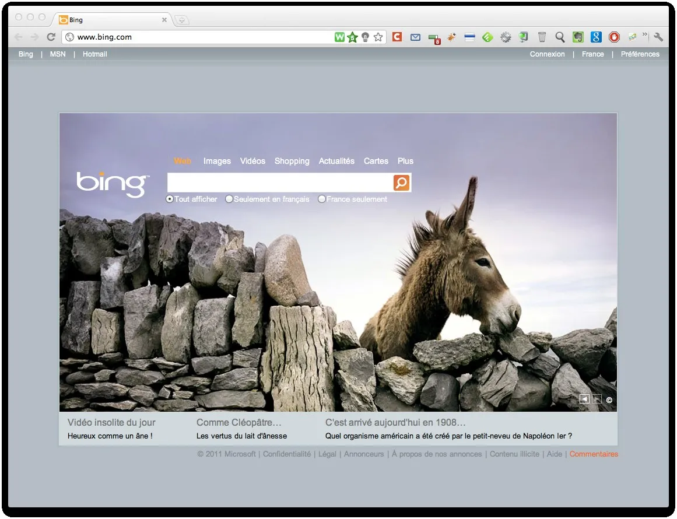Click the Confidentialité footer link

pyautogui.click(x=287, y=454)
